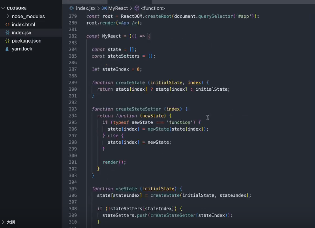Click the index.jsx breadcrumb

tap(86, 8)
